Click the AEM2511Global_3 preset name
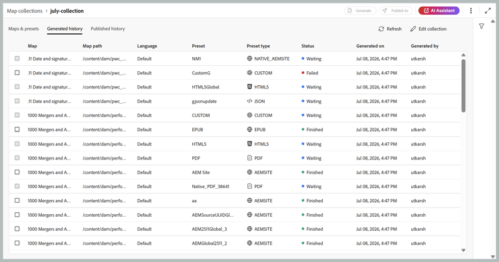This screenshot has height=262, width=499. click(209, 229)
